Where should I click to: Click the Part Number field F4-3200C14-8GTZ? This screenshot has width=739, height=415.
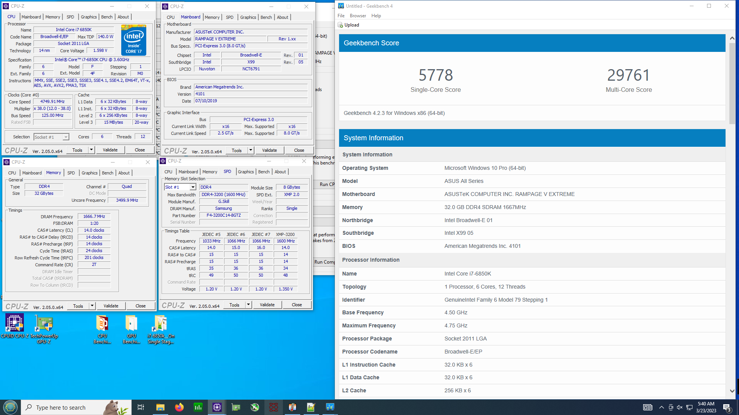tap(224, 216)
